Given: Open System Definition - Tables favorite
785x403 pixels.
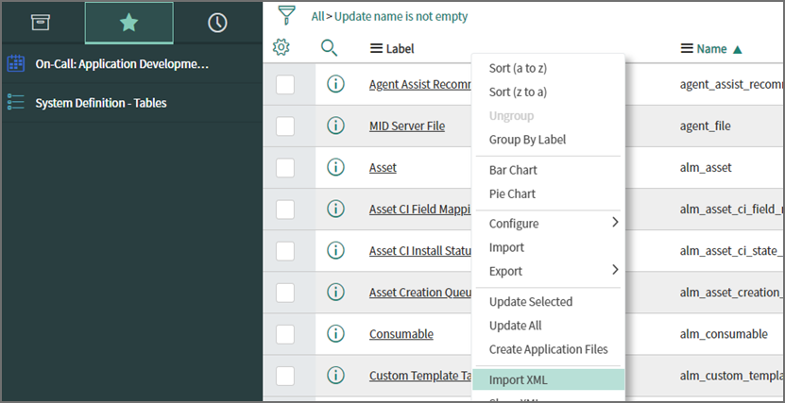Looking at the screenshot, I should (x=100, y=102).
